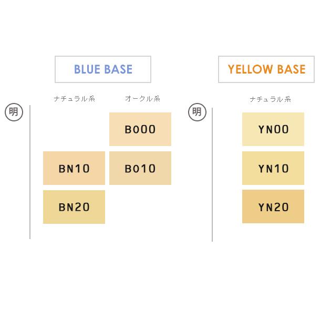
Task: Pick the YN20 darkest yellow swatch
Action: [273, 207]
